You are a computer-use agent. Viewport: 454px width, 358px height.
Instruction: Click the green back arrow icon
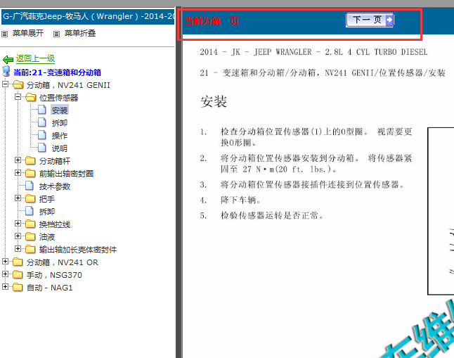tap(8, 60)
